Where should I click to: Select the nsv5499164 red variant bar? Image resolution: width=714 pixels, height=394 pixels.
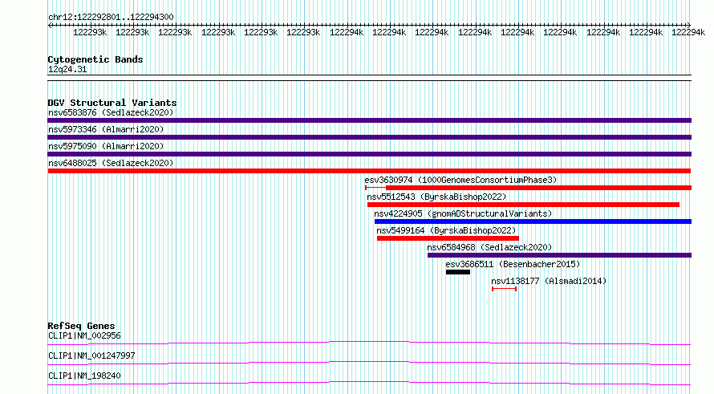(x=448, y=238)
